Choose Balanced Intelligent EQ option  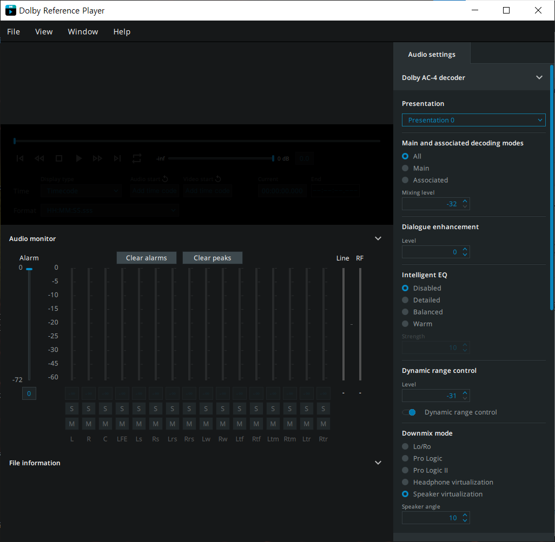click(x=405, y=312)
